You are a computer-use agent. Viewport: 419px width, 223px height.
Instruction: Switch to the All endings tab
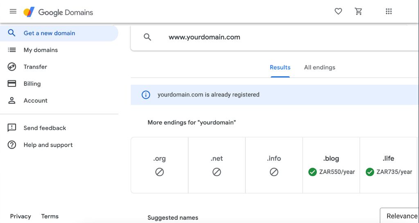pos(320,67)
